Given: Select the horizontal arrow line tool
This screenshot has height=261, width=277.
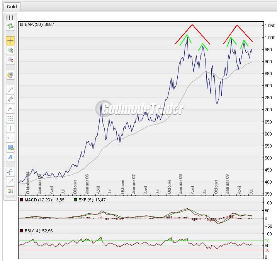Looking at the screenshot, I should click(10, 138).
